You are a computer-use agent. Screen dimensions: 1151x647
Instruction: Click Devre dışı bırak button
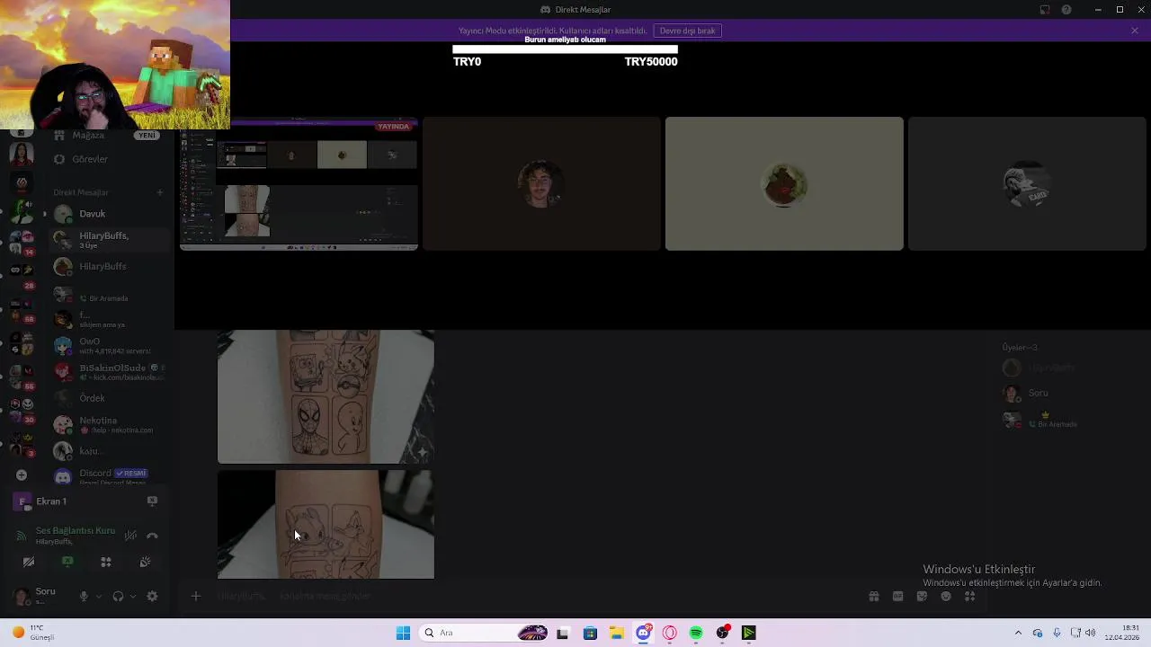[687, 31]
